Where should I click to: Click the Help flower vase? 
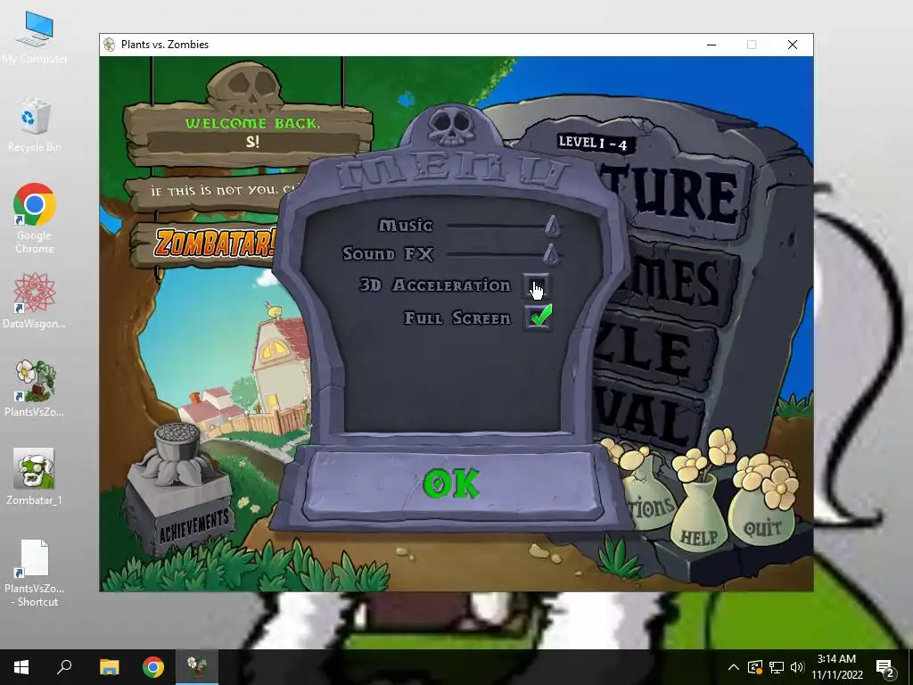click(x=698, y=513)
